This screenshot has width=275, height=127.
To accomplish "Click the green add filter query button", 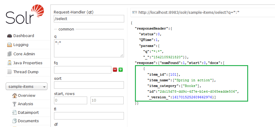I will (121, 70).
